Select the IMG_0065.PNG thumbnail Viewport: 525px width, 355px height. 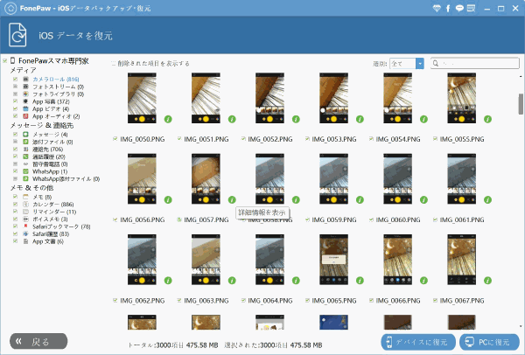tap(333, 260)
